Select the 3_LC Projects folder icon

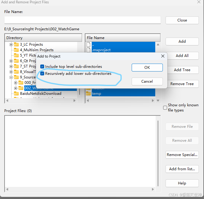pyautogui.click(x=16, y=45)
